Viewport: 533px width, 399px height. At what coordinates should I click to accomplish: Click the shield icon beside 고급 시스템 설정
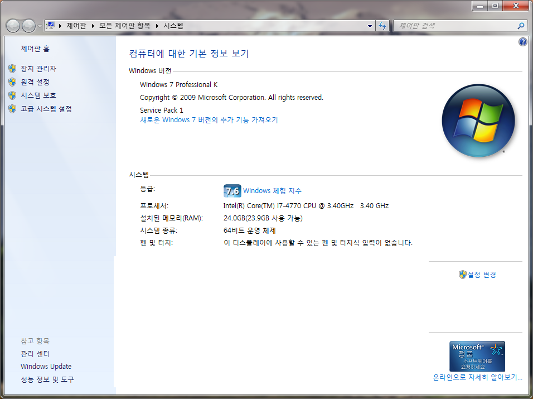coord(12,109)
